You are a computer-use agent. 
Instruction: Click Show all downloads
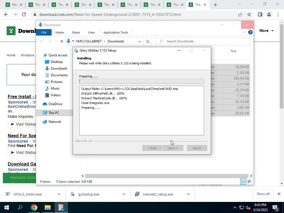click(263, 194)
